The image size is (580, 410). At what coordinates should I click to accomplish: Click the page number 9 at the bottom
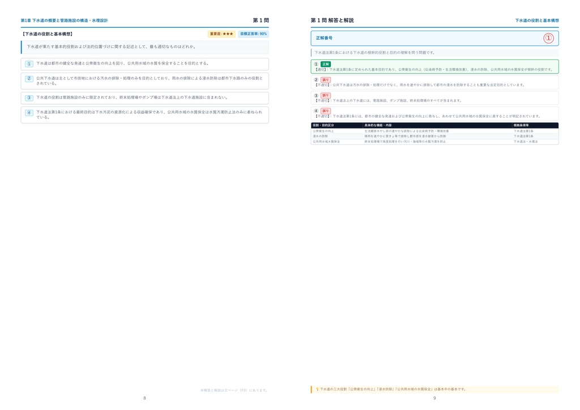(434, 398)
